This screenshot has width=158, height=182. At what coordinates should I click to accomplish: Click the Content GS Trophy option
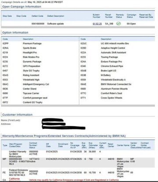32,102
